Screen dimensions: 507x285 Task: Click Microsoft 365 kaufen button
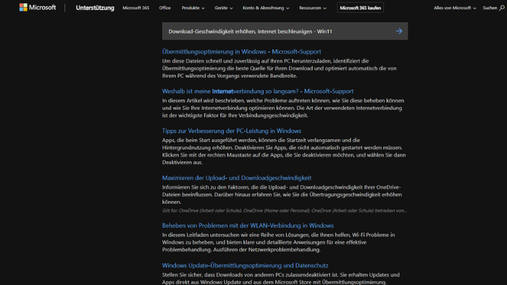[x=360, y=7]
